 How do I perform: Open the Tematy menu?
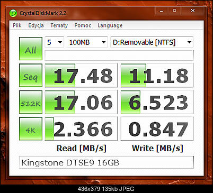[x=59, y=25]
